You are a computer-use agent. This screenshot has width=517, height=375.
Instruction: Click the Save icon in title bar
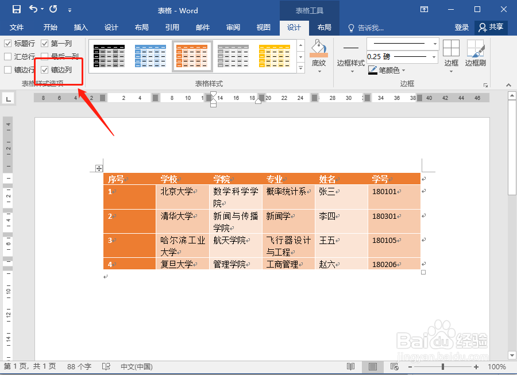pos(17,9)
